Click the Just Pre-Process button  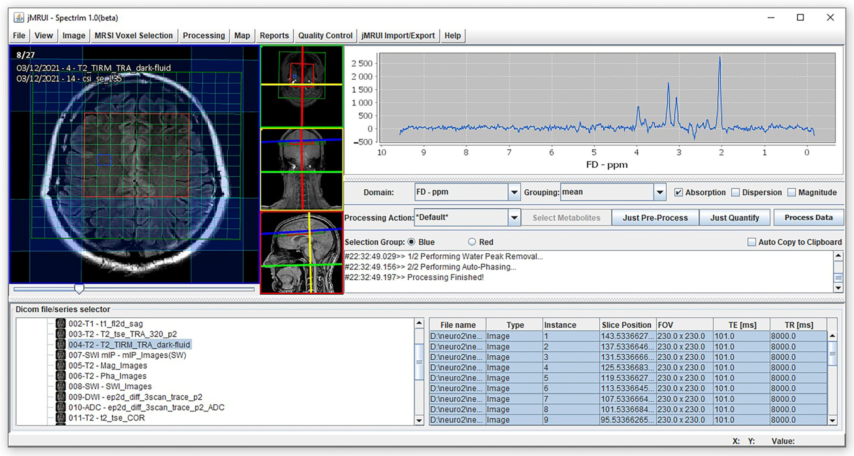(655, 218)
